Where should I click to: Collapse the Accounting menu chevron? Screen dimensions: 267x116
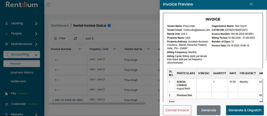(36, 55)
